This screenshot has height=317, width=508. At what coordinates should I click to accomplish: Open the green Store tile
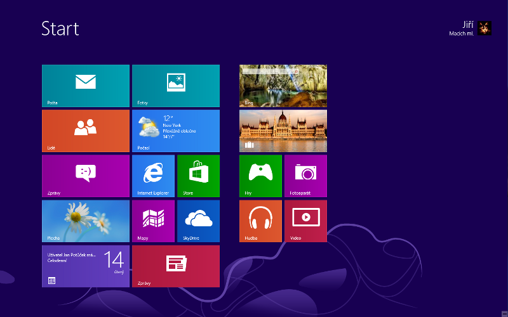click(x=198, y=176)
